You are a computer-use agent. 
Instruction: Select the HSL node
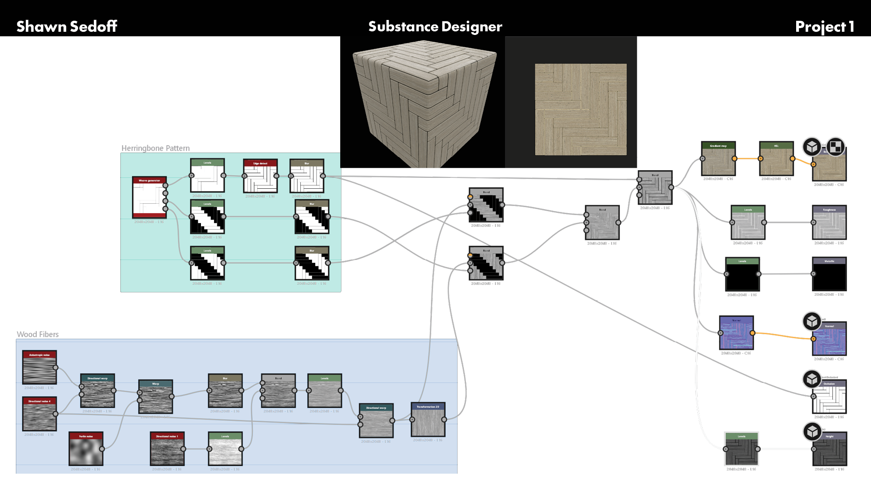tap(776, 159)
